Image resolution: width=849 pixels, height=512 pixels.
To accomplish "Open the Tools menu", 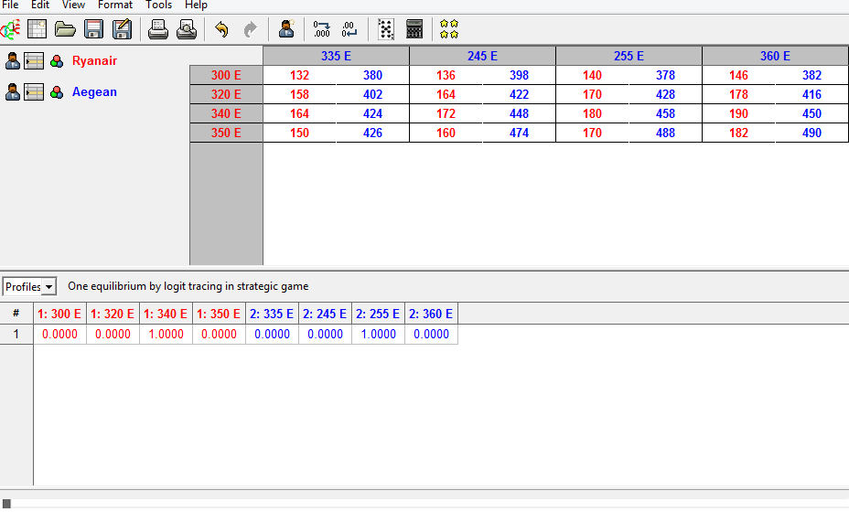I will 158,5.
